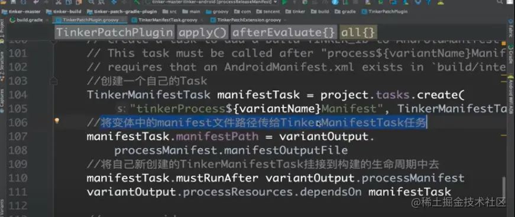
Task: Click 'processManifest.manifestOutputFile' on line 108
Action: (231, 150)
